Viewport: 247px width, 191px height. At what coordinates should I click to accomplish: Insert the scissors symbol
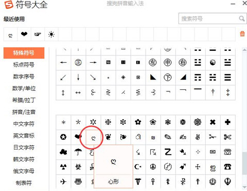coord(227,137)
